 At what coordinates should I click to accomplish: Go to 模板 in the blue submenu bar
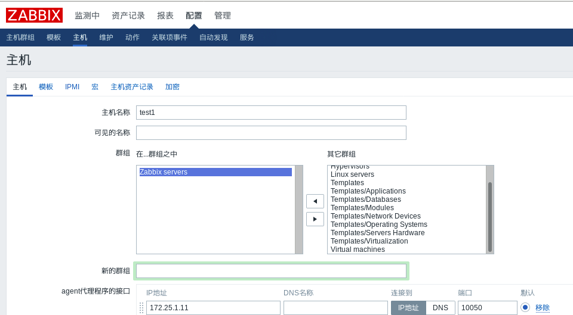point(54,38)
